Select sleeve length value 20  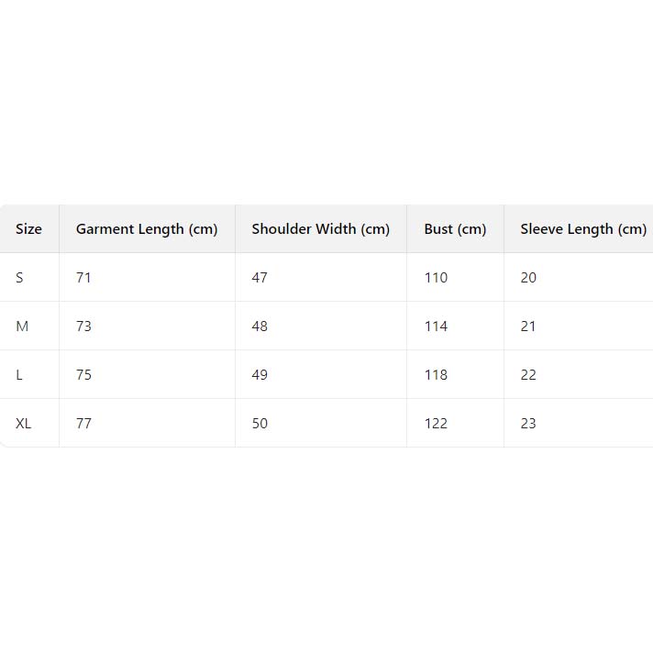(528, 278)
